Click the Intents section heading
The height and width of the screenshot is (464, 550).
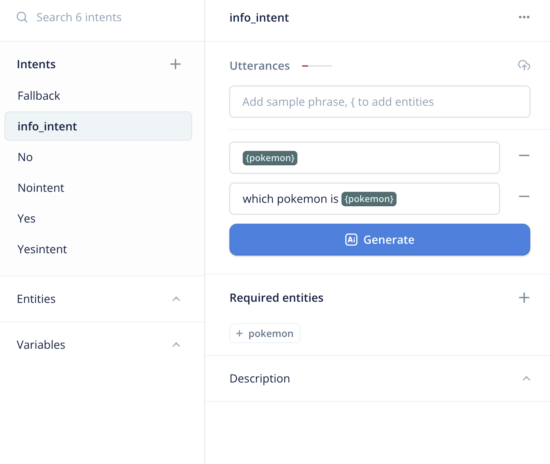point(36,64)
